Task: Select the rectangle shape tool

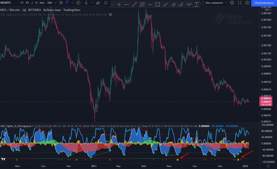Action: pyautogui.click(x=158, y=5)
